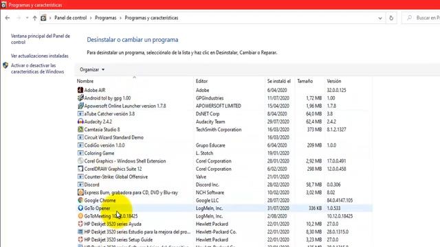Click the 336 KB size cell
This screenshot has width=440, height=247.
[x=315, y=208]
